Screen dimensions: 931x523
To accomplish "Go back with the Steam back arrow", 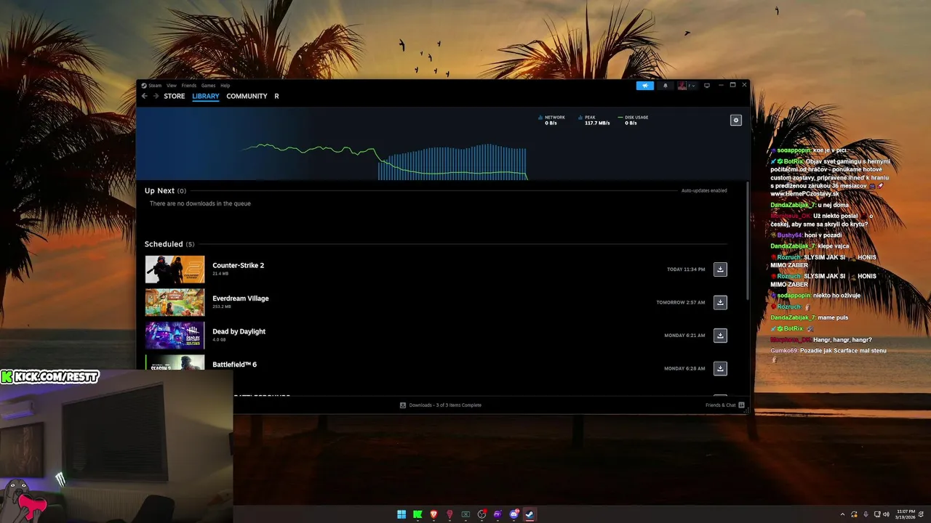I will click(x=144, y=96).
